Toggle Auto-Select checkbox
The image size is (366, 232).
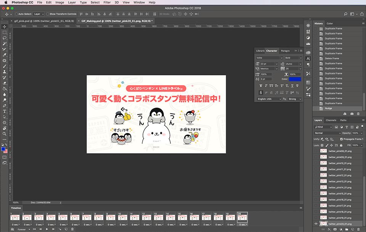click(x=16, y=14)
